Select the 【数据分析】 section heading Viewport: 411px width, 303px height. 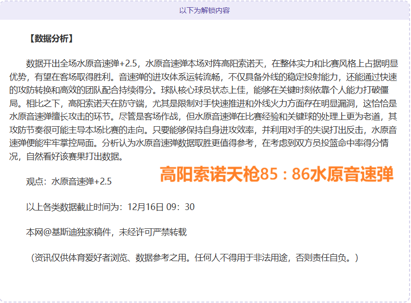point(51,39)
